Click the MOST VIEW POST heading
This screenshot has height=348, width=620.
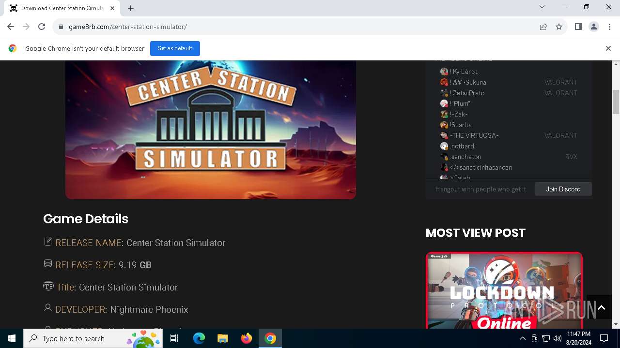click(x=476, y=232)
